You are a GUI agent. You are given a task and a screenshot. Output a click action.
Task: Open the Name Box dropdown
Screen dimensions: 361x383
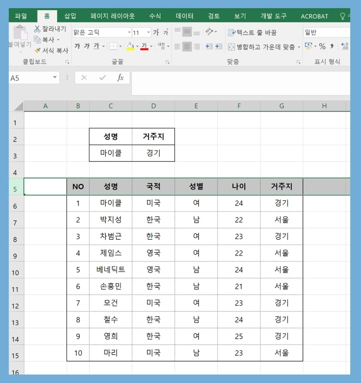tap(55, 78)
